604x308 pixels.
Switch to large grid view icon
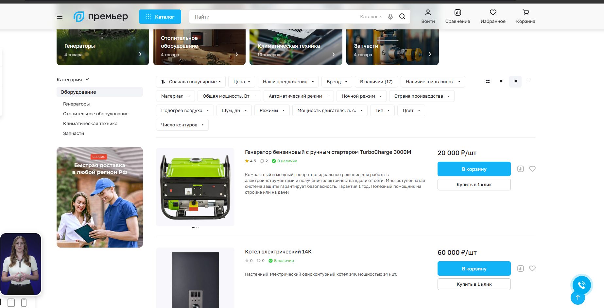click(488, 82)
